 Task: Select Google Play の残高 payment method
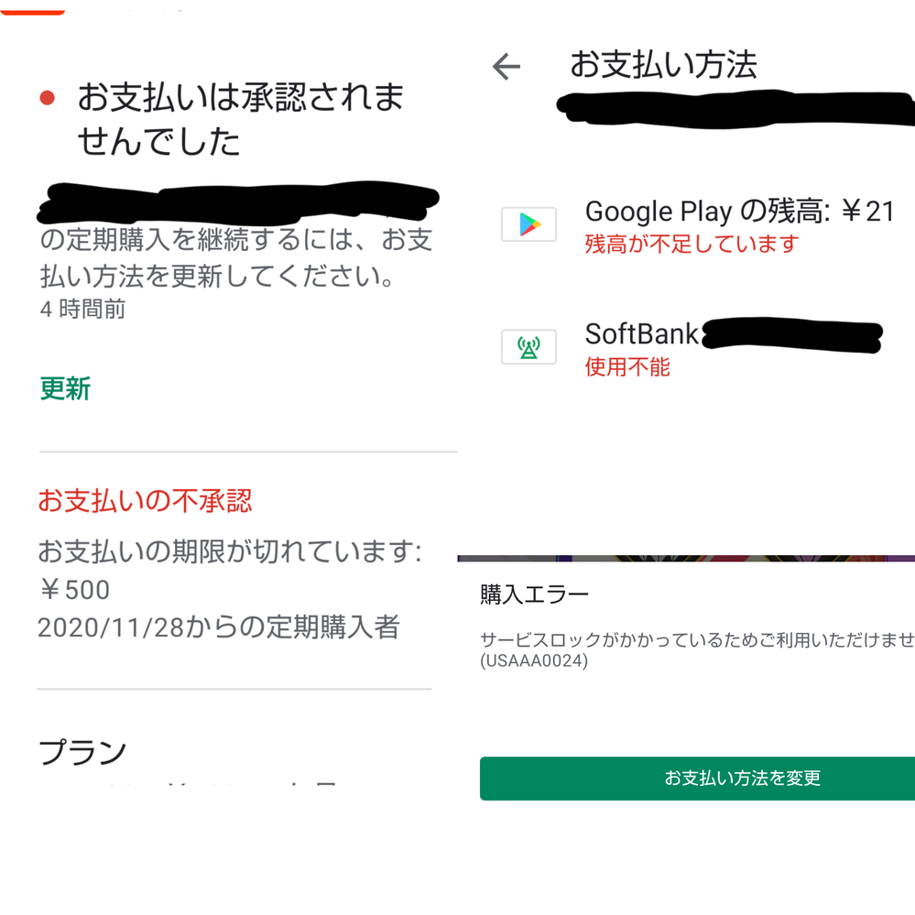pos(697,226)
